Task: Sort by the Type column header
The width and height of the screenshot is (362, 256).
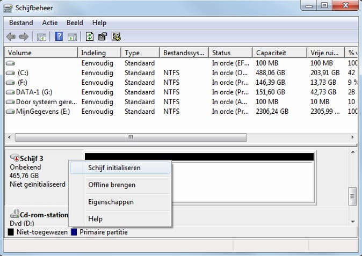Action: pos(140,53)
